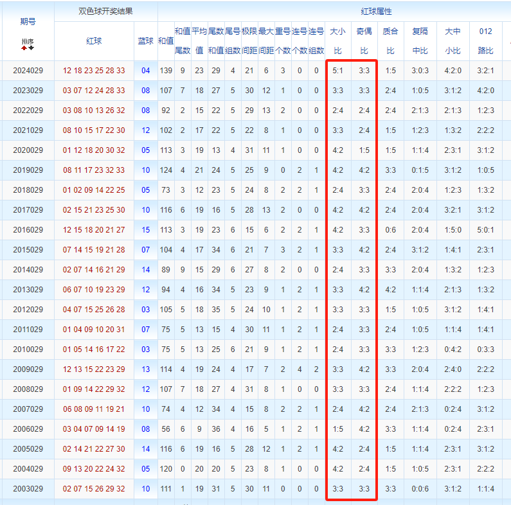Select the 蓝球 column header
This screenshot has width=511, height=505.
point(146,40)
